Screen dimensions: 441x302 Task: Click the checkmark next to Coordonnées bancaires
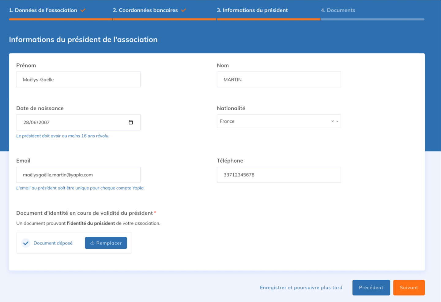point(183,10)
